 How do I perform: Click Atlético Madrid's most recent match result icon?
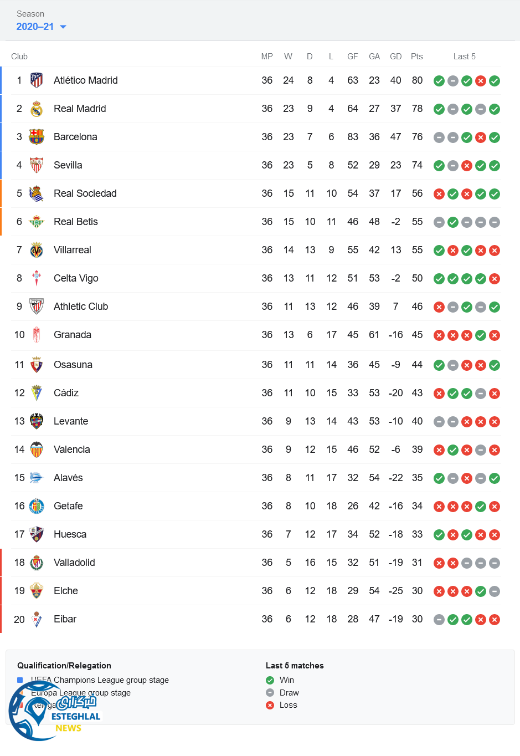click(x=495, y=81)
